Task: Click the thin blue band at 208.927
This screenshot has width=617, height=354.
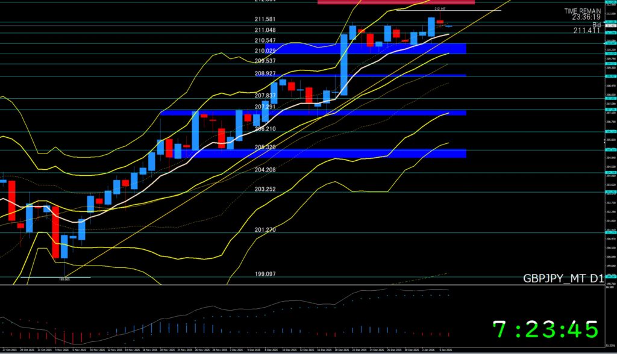Action: click(x=362, y=75)
